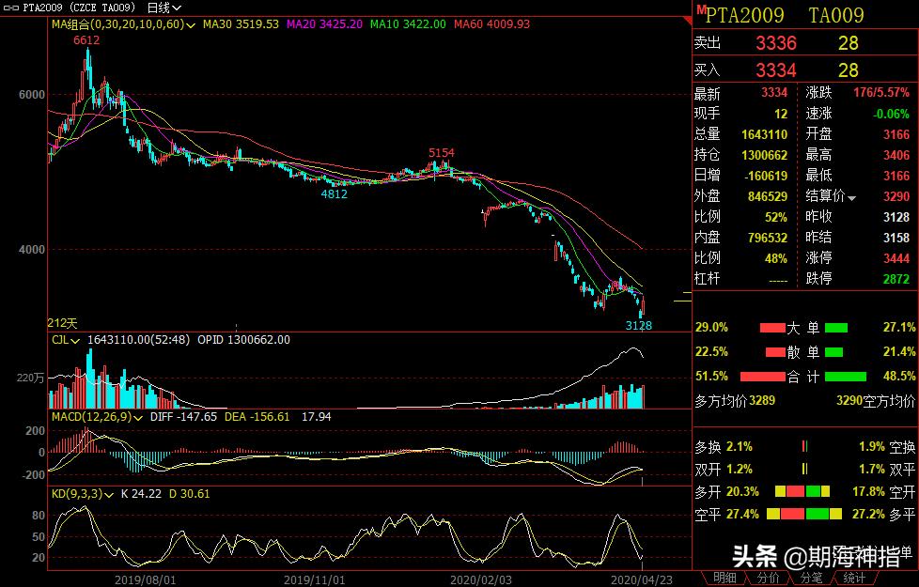Click the 空平 27.4% row label

coord(726,515)
